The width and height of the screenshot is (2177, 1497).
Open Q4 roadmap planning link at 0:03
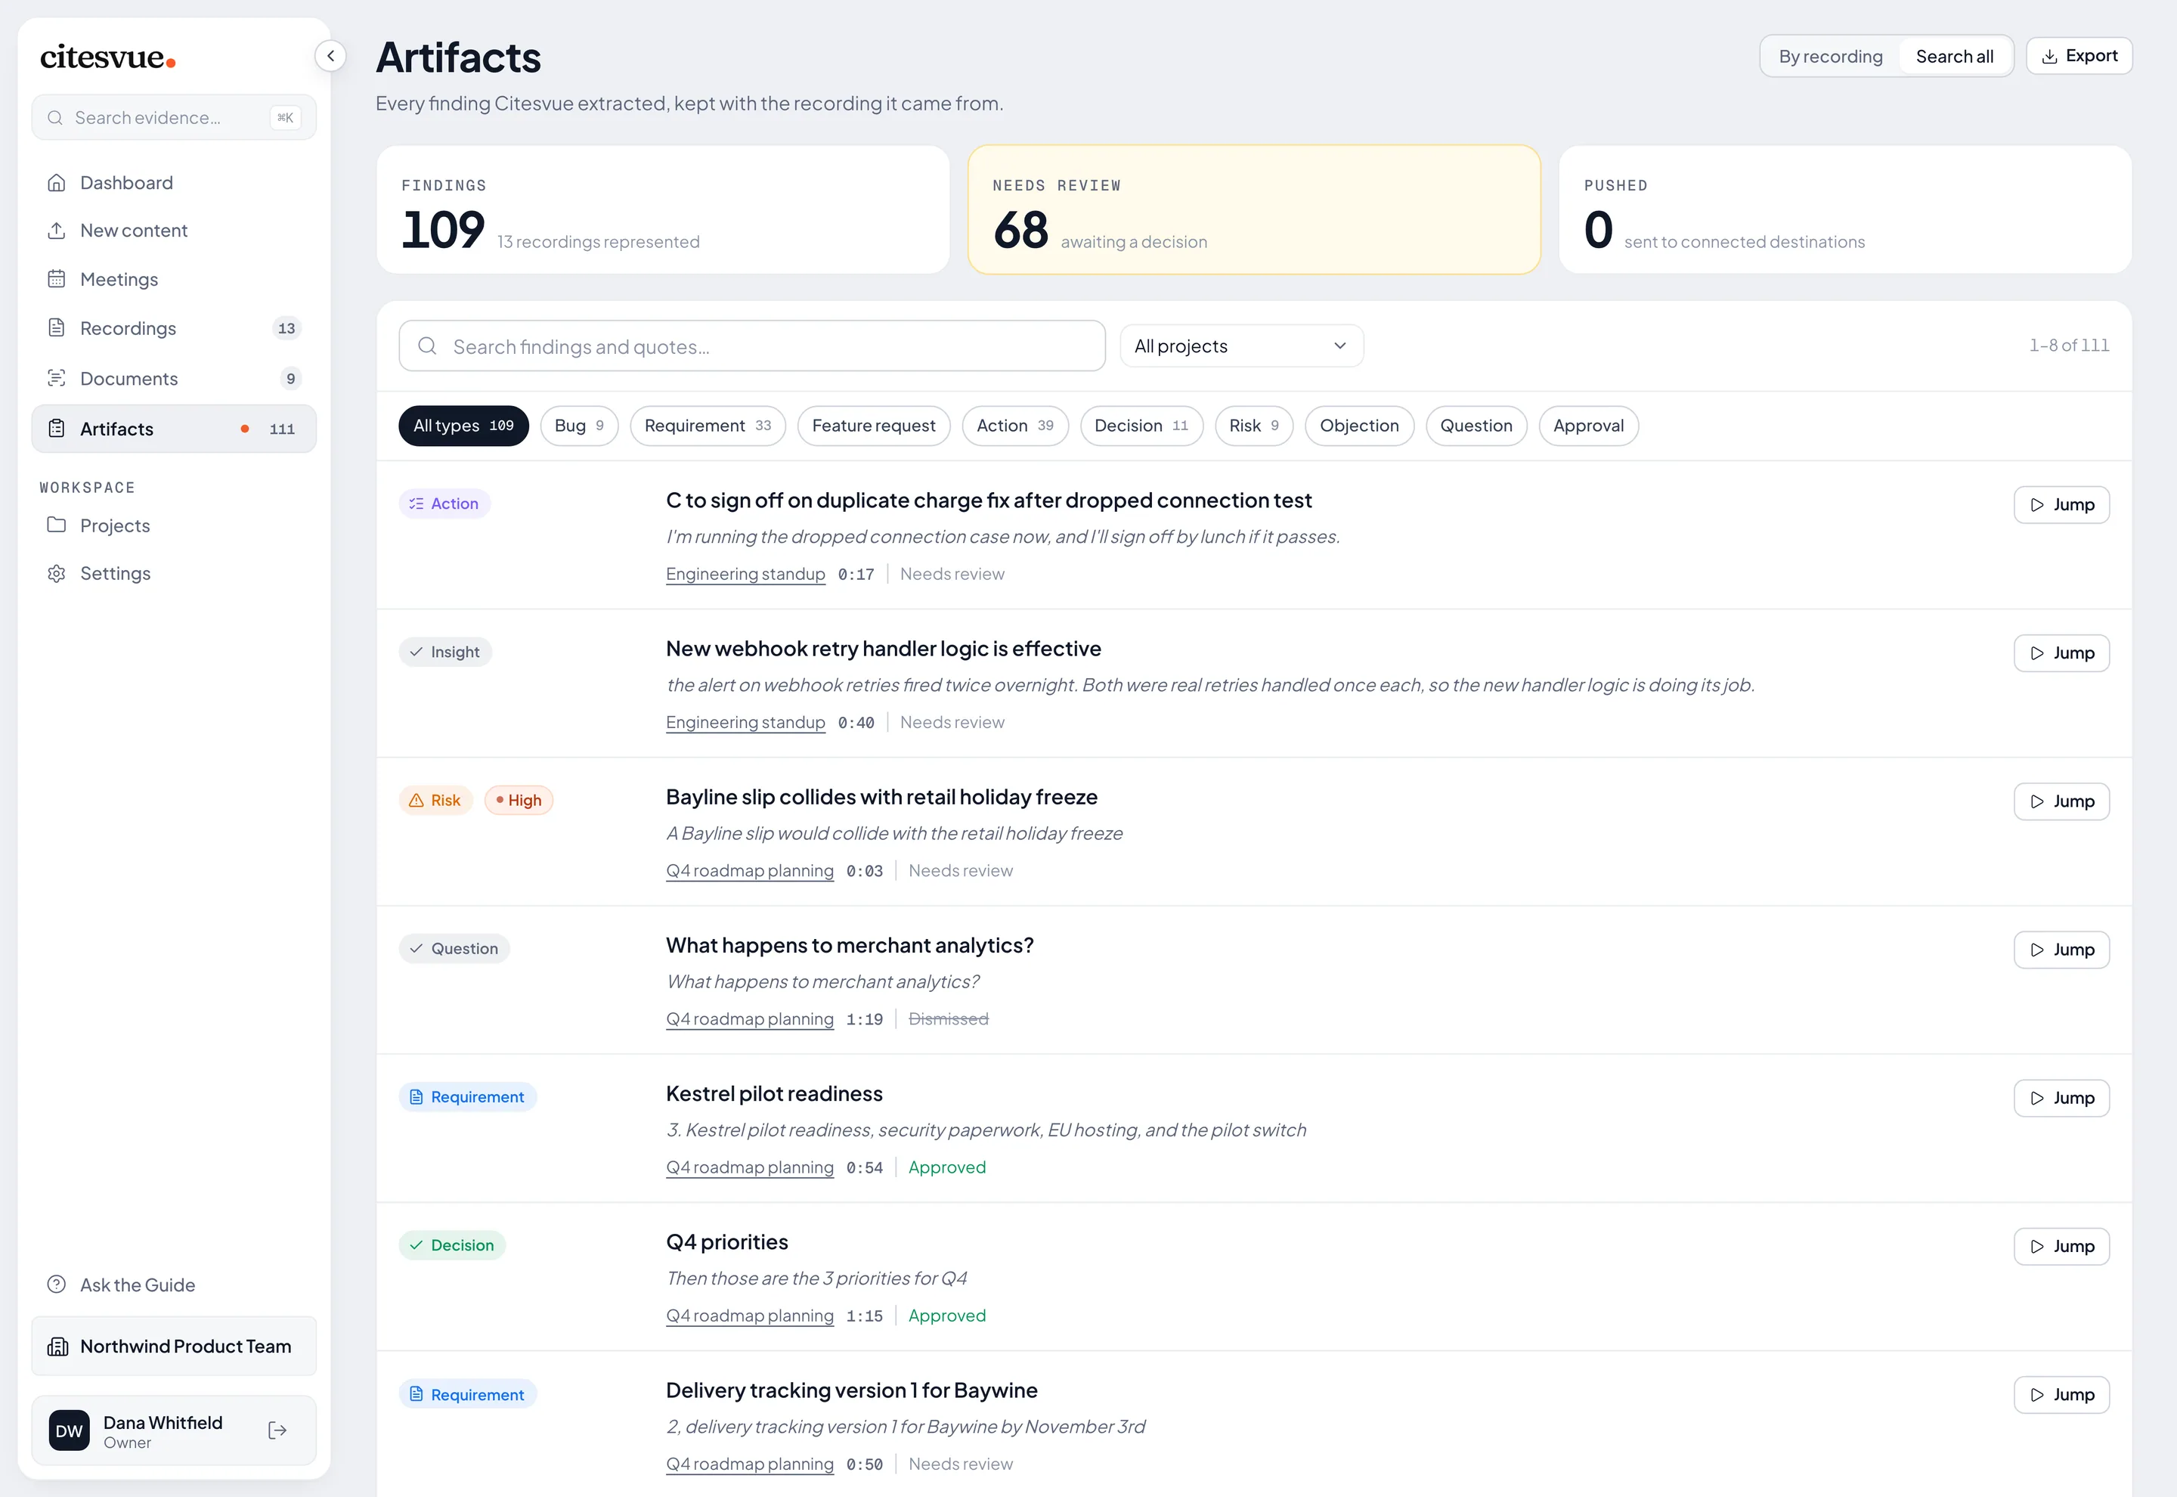click(749, 870)
